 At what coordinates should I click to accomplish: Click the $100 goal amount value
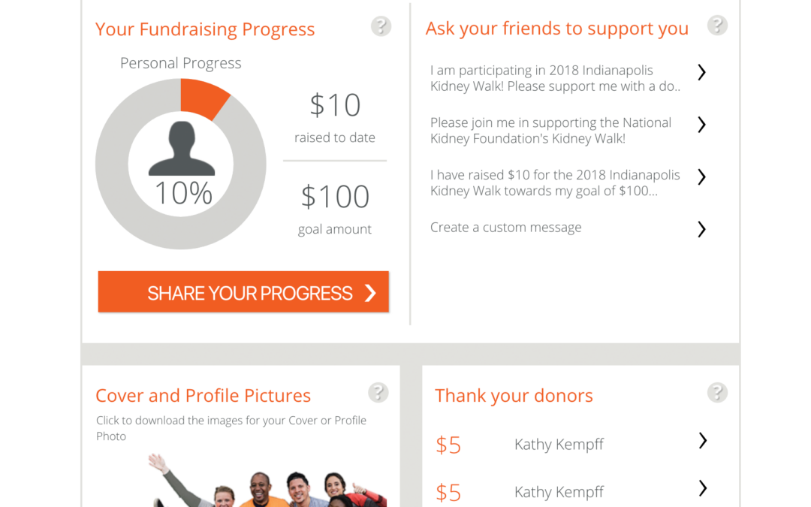click(335, 197)
